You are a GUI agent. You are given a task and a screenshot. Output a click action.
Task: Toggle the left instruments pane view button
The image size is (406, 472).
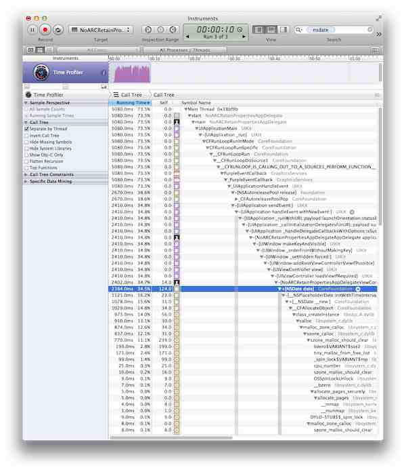click(x=258, y=30)
